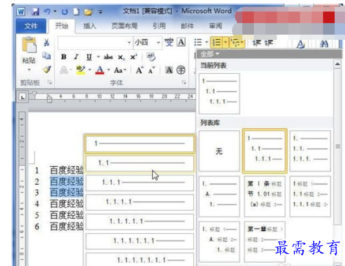Open the font size dropdown showing 小四

point(148,42)
